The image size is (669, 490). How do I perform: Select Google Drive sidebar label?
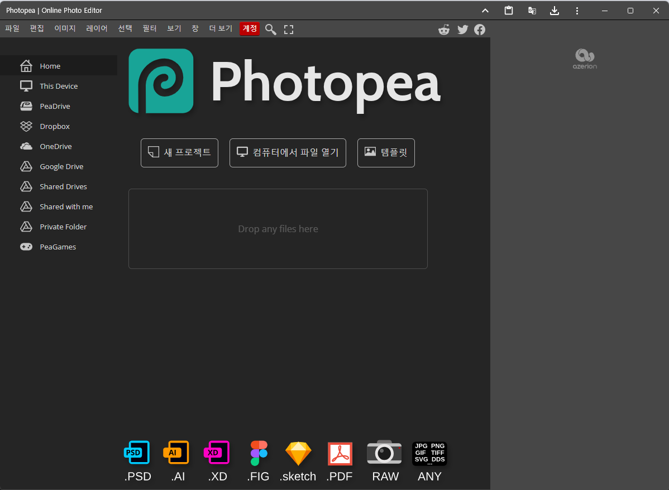point(61,166)
